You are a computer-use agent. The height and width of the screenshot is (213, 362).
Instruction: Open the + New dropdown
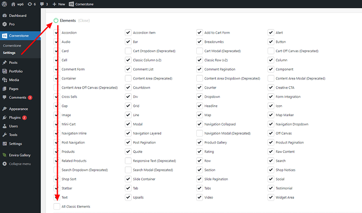click(x=58, y=4)
